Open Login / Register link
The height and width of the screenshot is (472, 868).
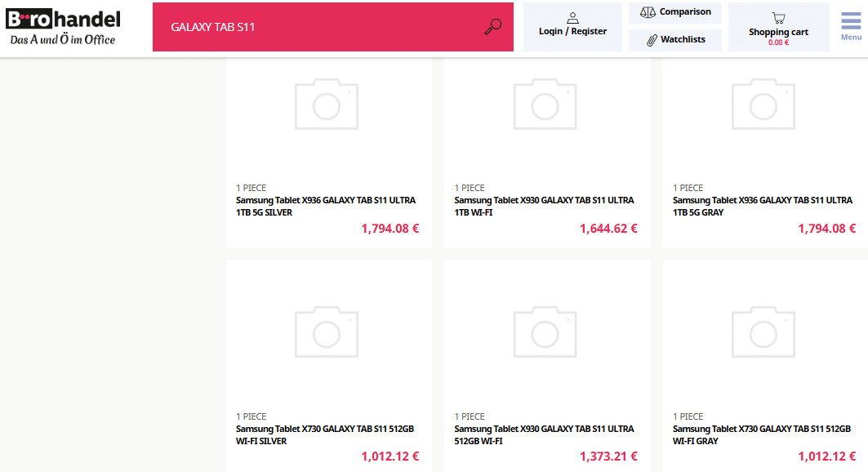[572, 32]
